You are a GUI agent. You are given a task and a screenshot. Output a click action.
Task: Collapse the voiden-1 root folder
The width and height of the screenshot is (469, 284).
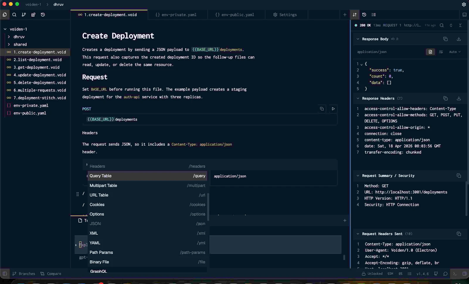5,29
